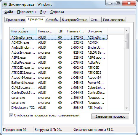The height and width of the screenshot is (135, 138).
Task: Click the scrollbar up arrow
Action: [126, 30]
